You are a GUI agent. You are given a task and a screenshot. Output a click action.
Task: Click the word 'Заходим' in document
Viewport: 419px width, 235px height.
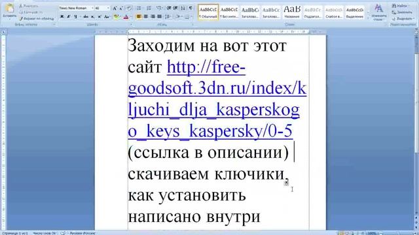pos(161,46)
